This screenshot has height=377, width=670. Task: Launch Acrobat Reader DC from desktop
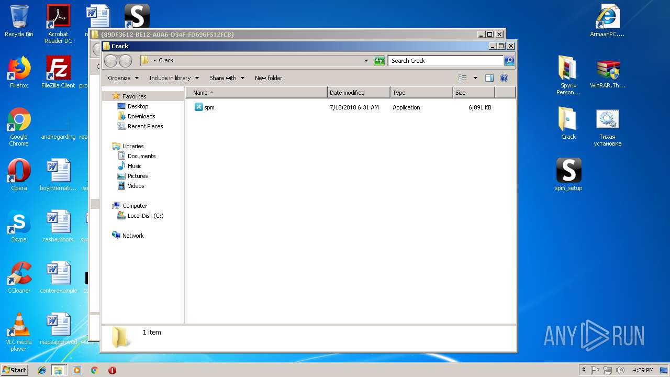(x=58, y=24)
